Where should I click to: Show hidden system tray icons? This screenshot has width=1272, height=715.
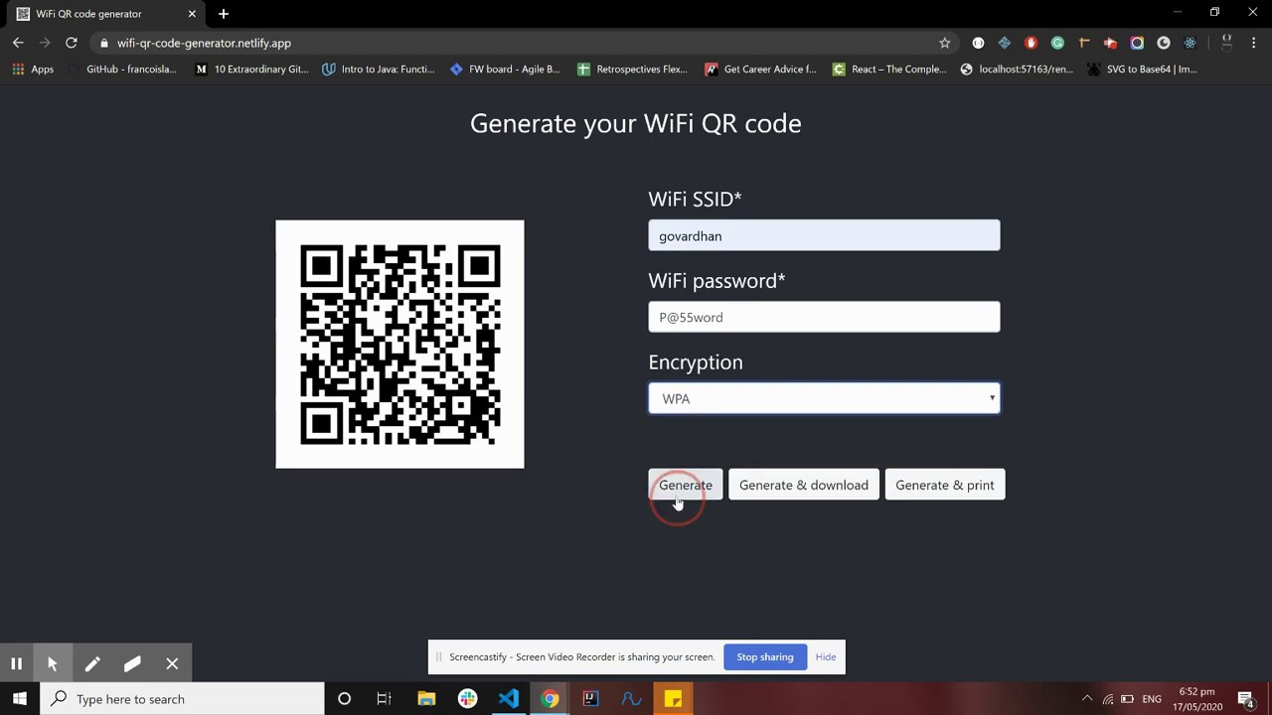tap(1087, 699)
